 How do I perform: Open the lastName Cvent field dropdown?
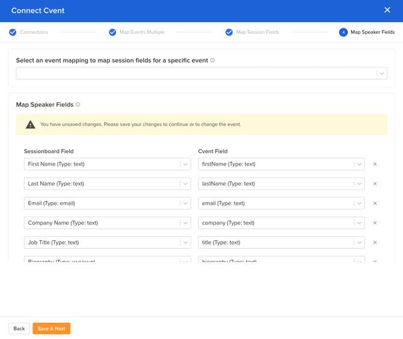[x=281, y=184]
